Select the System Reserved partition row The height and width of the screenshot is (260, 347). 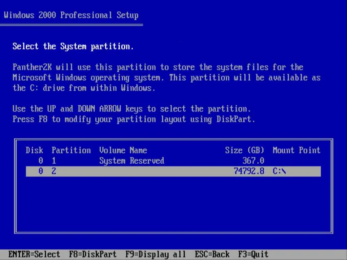click(x=173, y=161)
